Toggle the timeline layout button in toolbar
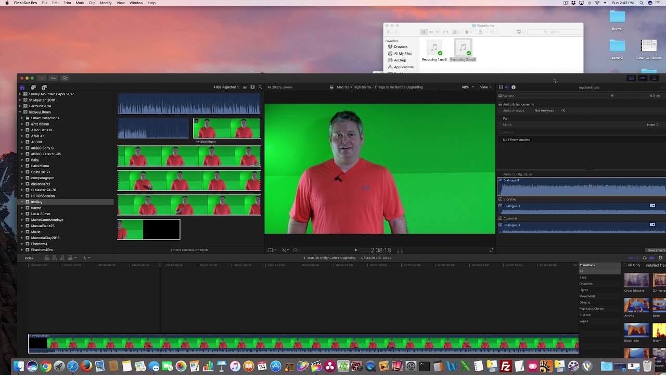The image size is (666, 375). [x=643, y=78]
